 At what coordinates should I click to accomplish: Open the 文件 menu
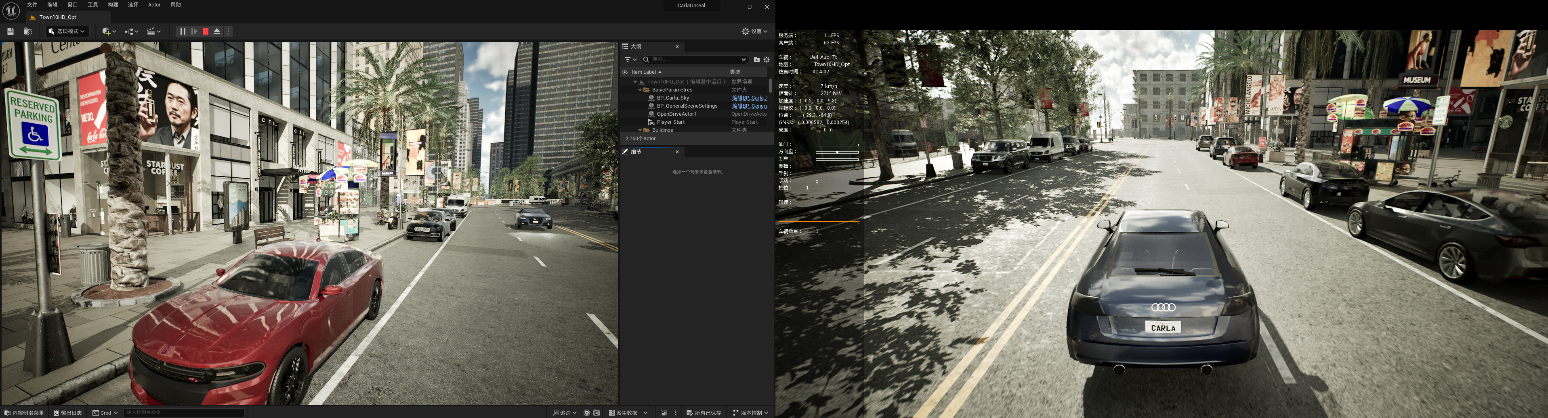point(32,5)
